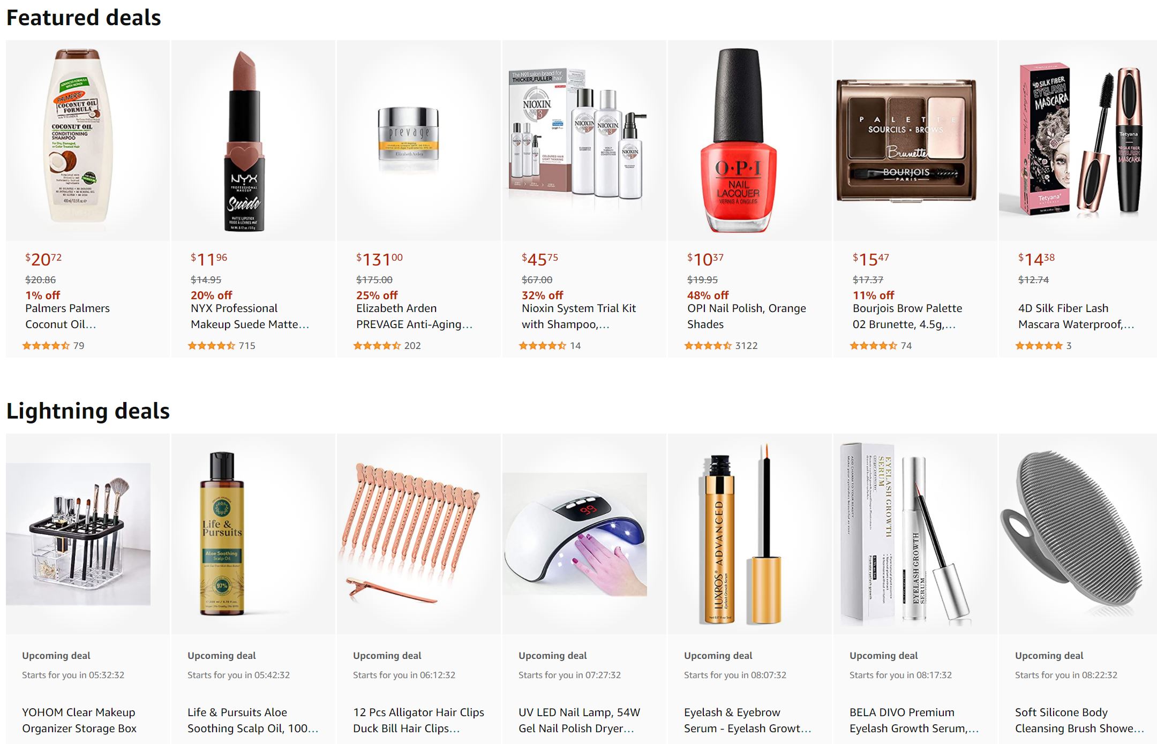This screenshot has width=1157, height=744.
Task: Click the $10.37 price on OPI nail polish
Action: point(705,260)
